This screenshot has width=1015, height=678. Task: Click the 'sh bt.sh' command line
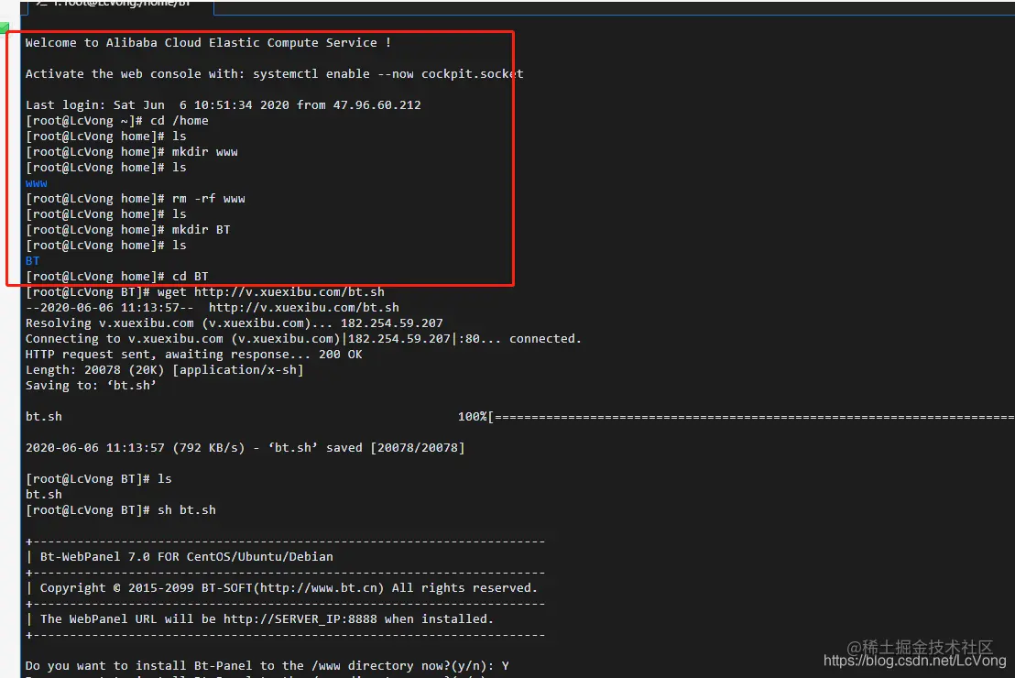point(120,510)
